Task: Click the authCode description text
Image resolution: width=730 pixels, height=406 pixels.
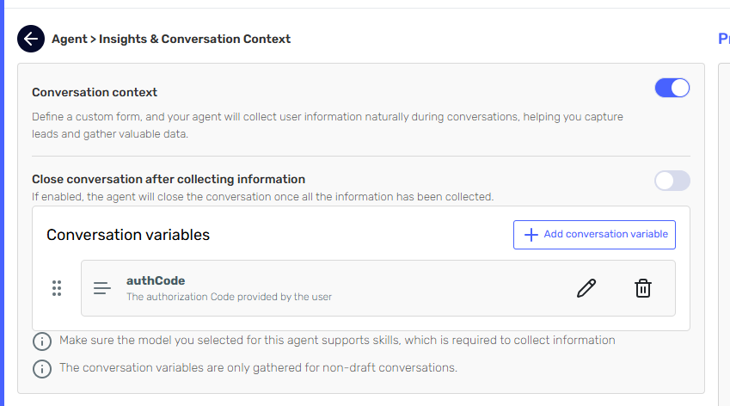Action: point(229,297)
